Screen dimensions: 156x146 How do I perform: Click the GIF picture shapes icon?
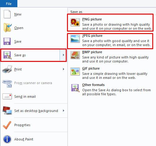(75, 71)
